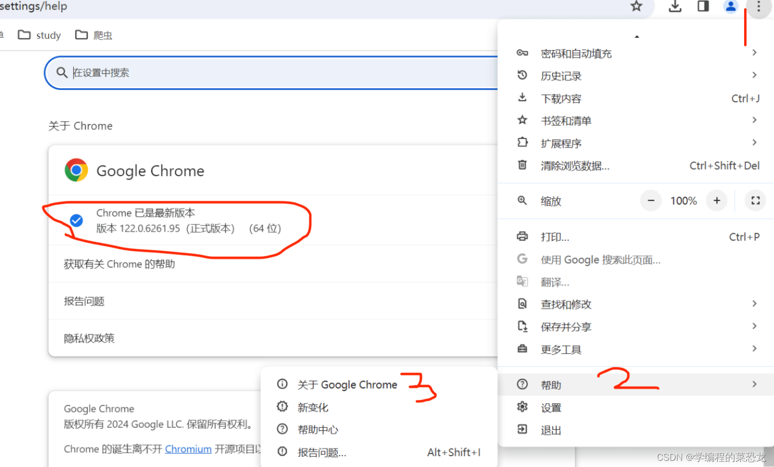Click the question icon beside 帮助中心
Screen dimensions: 774x467
282,429
